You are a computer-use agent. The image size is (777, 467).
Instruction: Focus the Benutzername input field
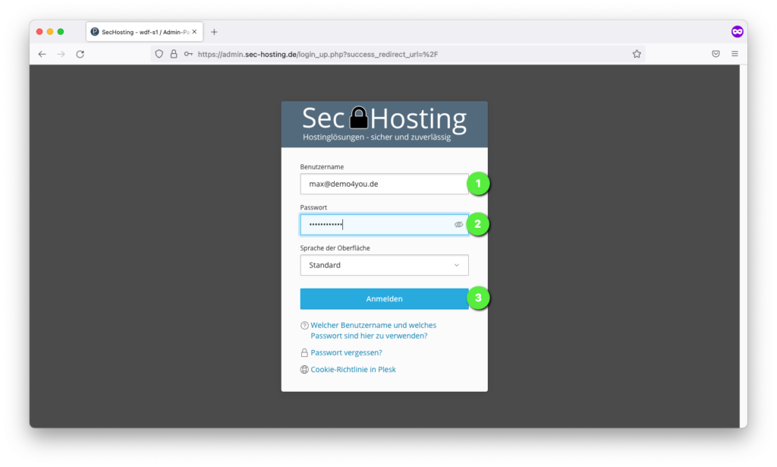[x=384, y=184]
